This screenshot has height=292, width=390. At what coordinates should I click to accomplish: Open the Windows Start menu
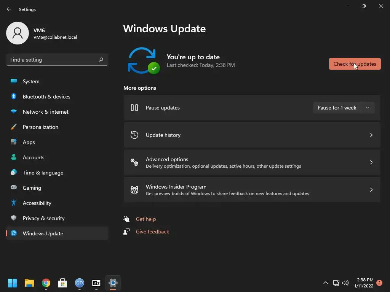click(12, 283)
